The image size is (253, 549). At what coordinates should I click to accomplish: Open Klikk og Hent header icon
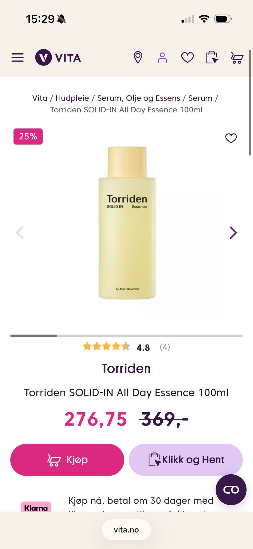pyautogui.click(x=212, y=57)
